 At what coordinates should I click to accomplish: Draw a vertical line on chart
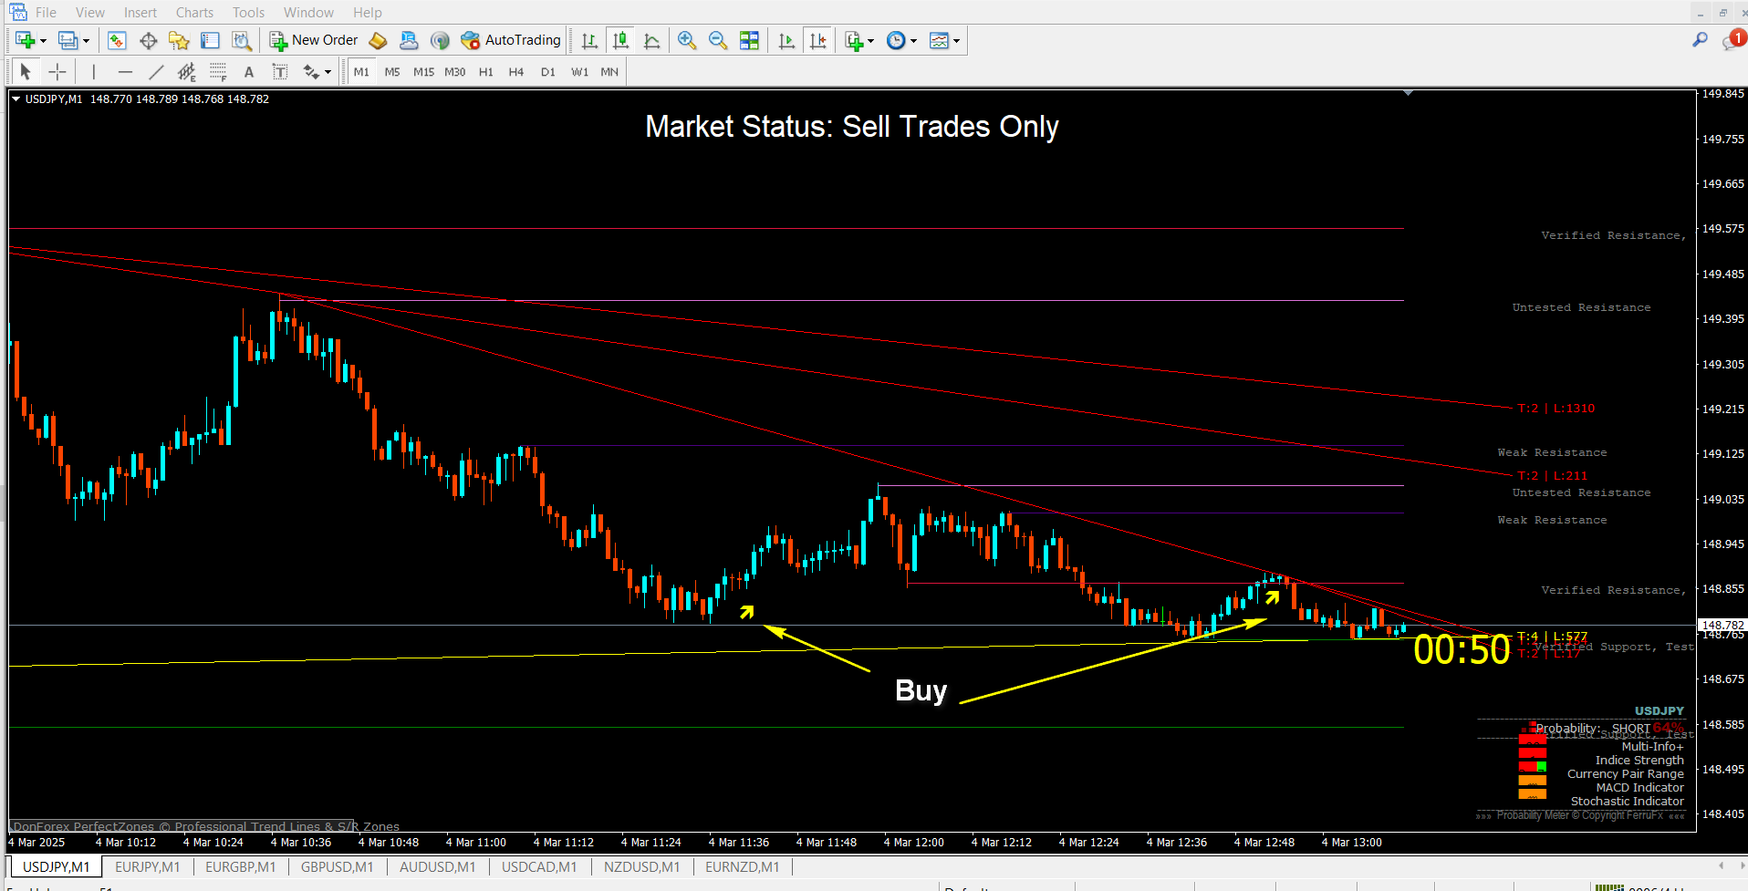94,72
